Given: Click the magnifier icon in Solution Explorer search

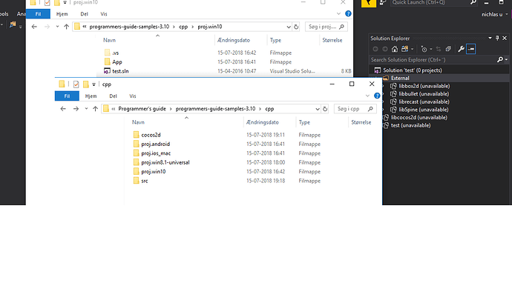Looking at the screenshot, I should pyautogui.click(x=500, y=60).
